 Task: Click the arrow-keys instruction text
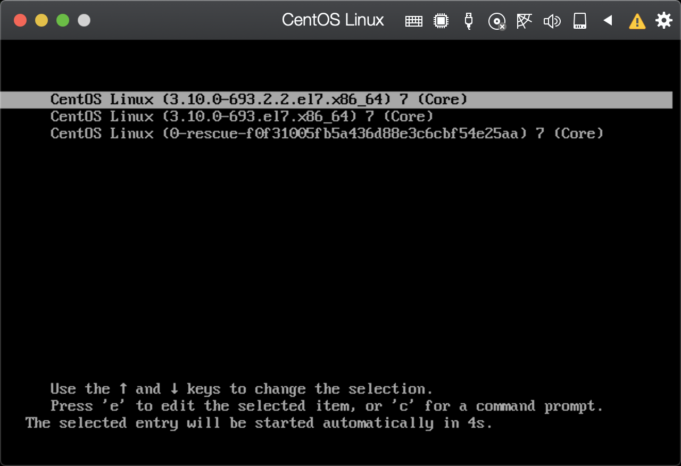point(240,388)
